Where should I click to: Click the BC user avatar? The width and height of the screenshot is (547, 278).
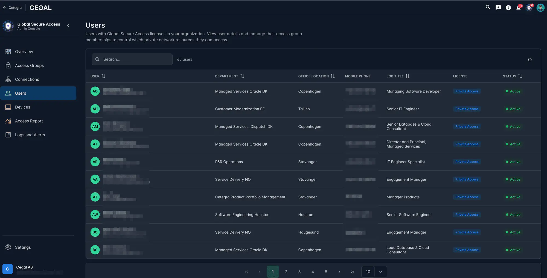coord(95,250)
